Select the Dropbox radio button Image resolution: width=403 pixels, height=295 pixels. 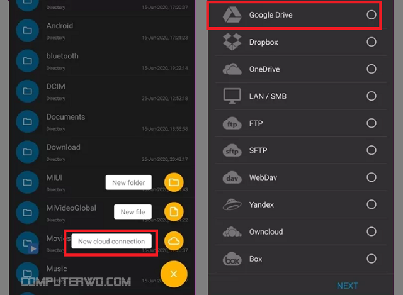click(x=372, y=42)
